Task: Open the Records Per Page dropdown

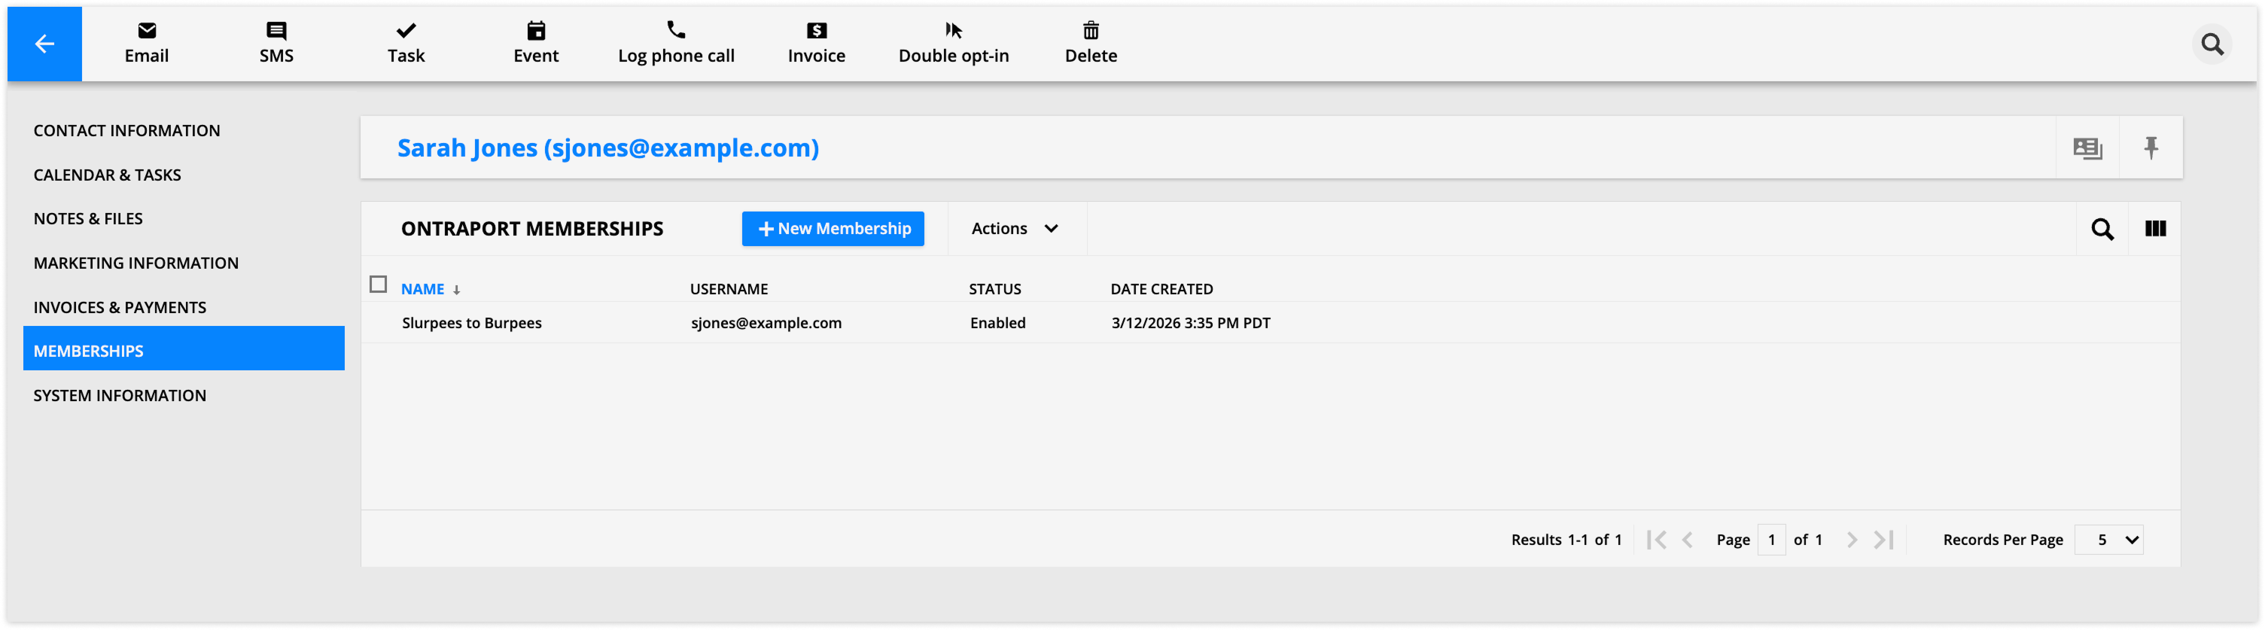Action: tap(2108, 540)
